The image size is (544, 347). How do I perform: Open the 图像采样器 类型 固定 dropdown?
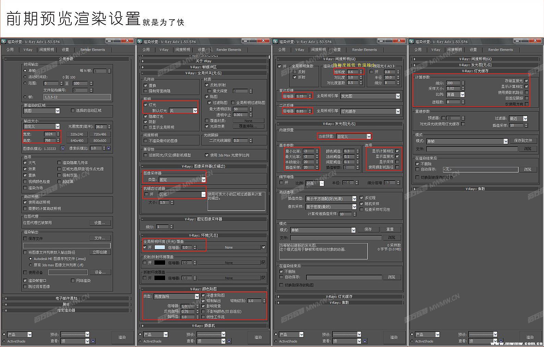pyautogui.click(x=182, y=179)
